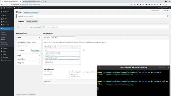The image size is (171, 96).
Task: Open the Help dropdown
Action: point(166,11)
